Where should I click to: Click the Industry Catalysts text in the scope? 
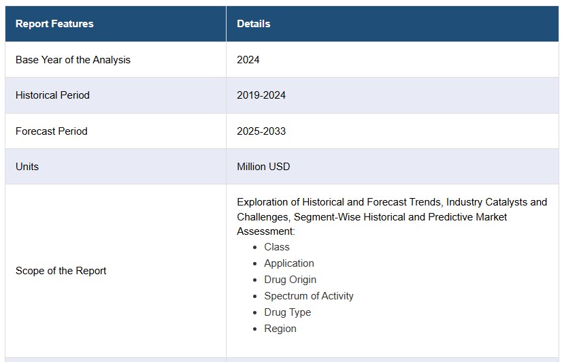[486, 202]
